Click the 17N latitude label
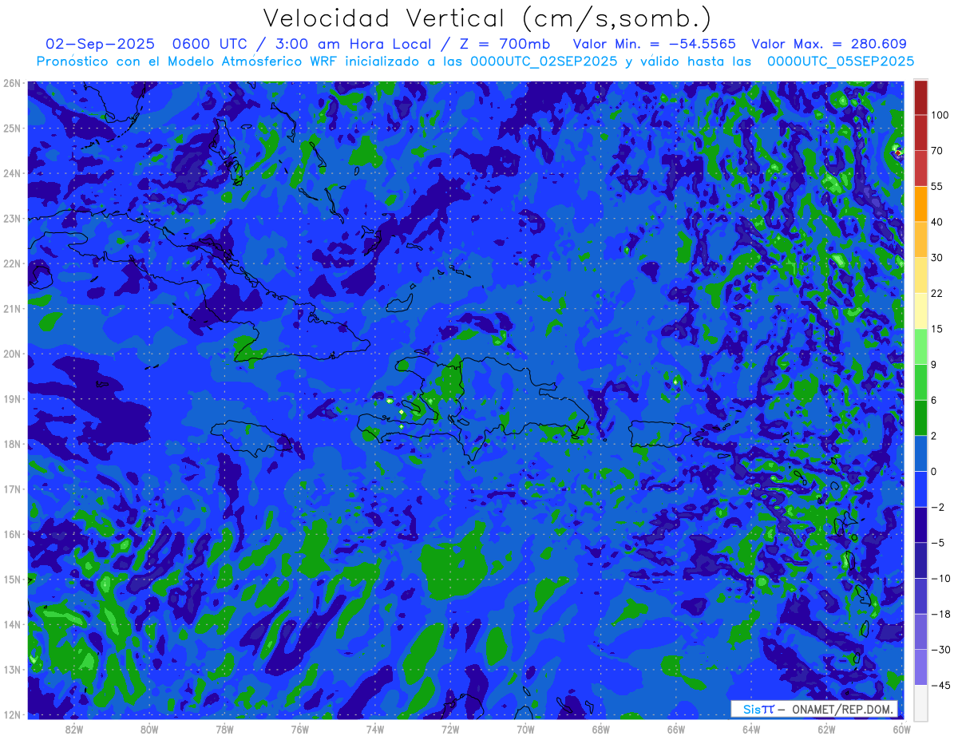958x740 pixels. pyautogui.click(x=11, y=489)
